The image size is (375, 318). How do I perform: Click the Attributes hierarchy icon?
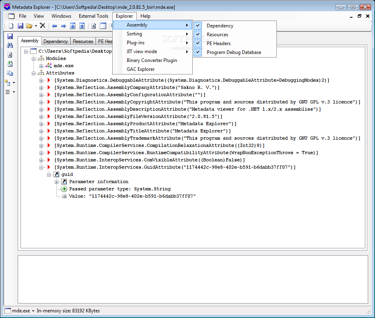pos(41,73)
